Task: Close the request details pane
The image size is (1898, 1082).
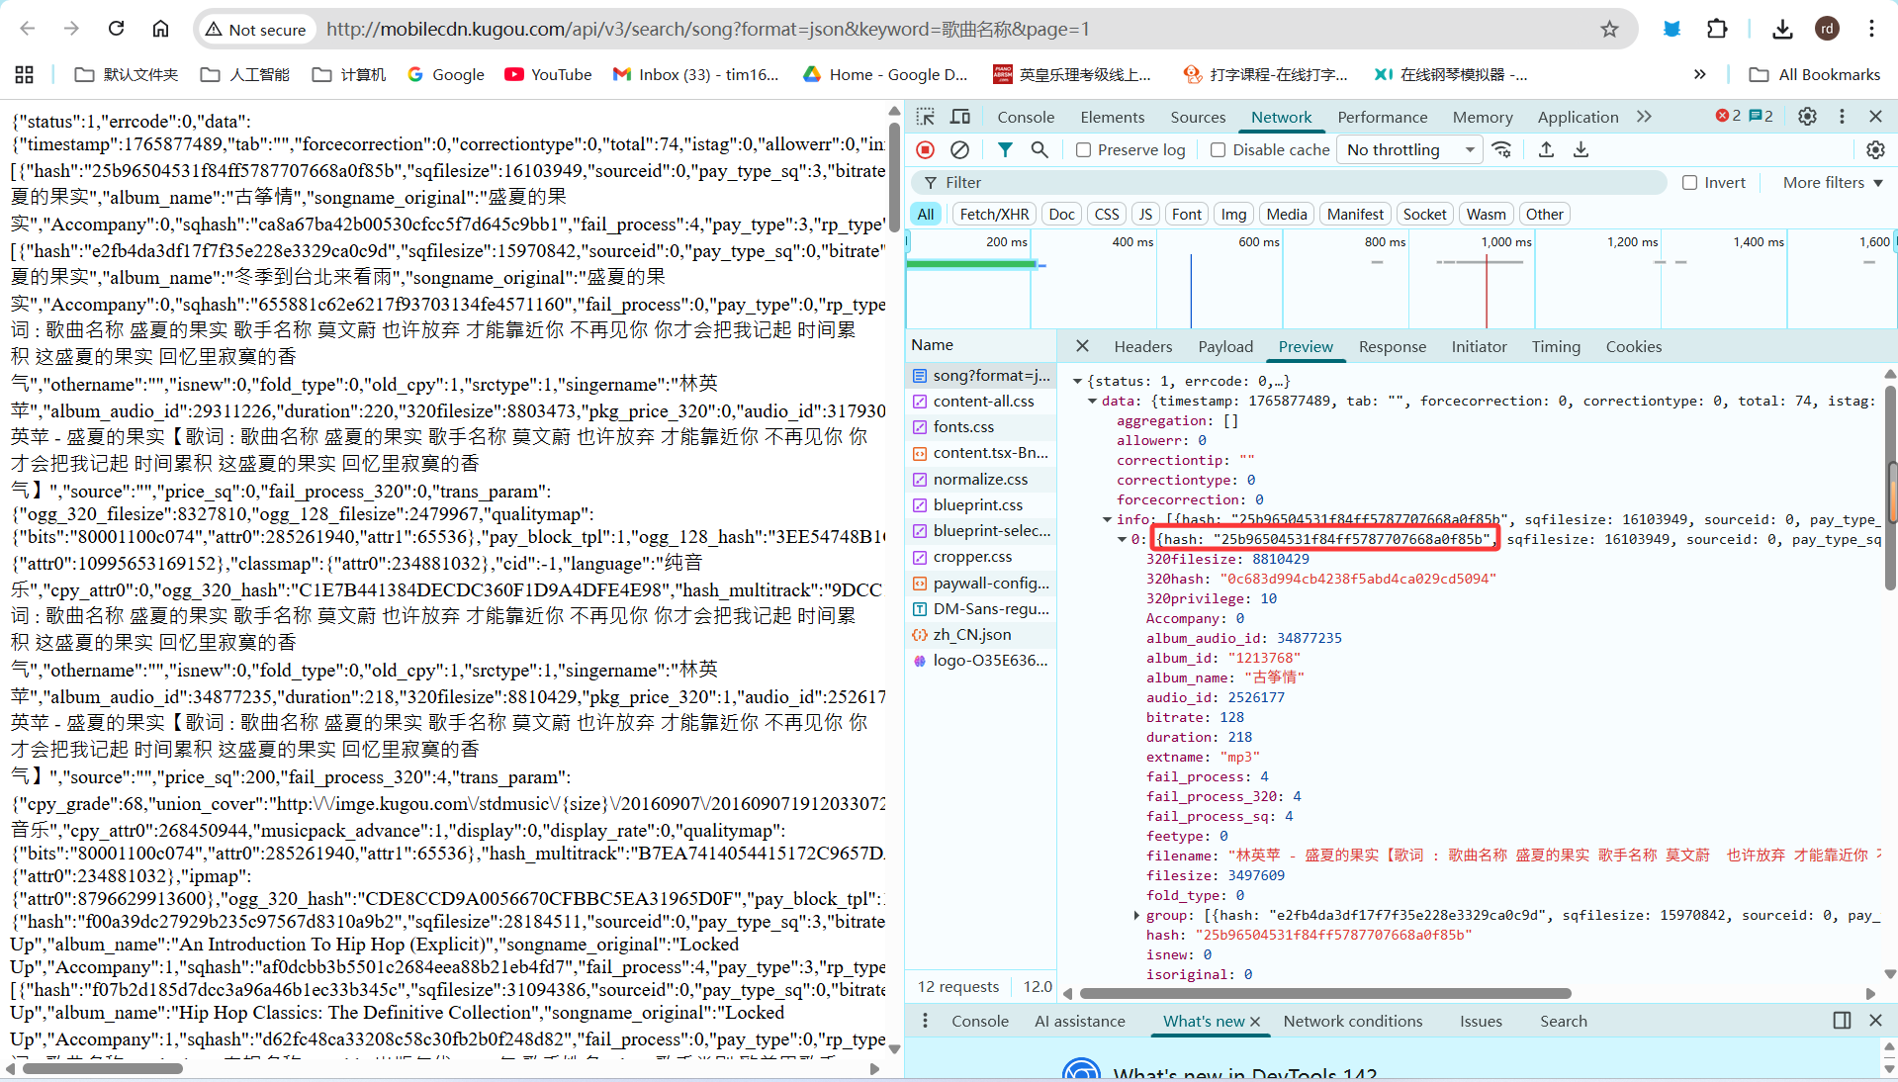Action: click(1082, 346)
